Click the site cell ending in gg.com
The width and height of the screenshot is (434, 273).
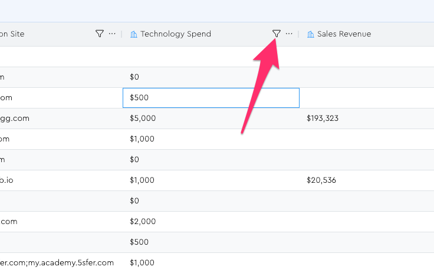[x=15, y=119]
